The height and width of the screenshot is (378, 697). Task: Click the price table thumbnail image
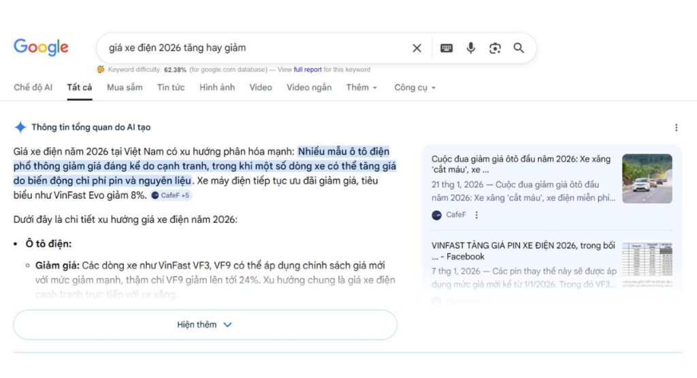point(647,264)
